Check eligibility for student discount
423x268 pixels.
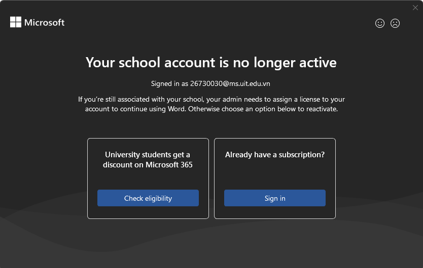148,198
